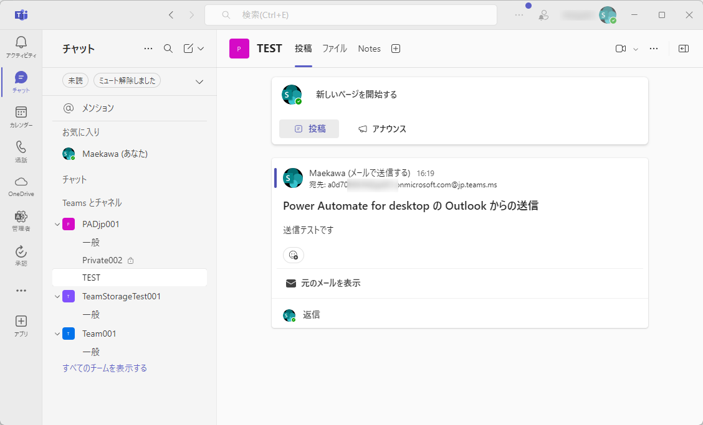Open the Activity bell in sidebar
Image resolution: width=703 pixels, height=425 pixels.
coord(21,47)
